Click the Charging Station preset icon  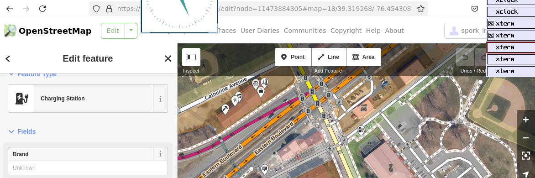coord(22,99)
